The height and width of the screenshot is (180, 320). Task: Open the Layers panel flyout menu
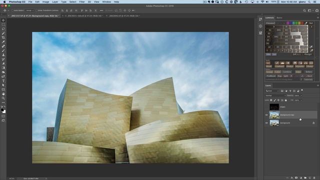(317, 85)
